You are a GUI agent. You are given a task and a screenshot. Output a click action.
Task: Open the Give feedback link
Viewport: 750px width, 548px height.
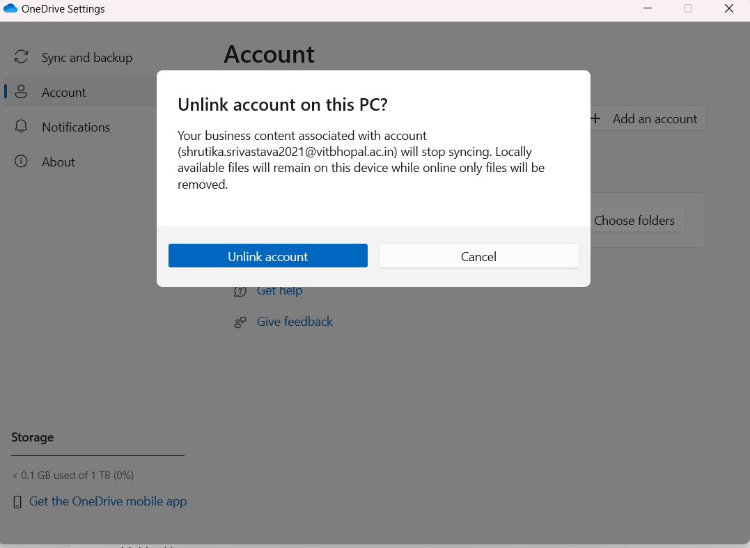click(295, 322)
